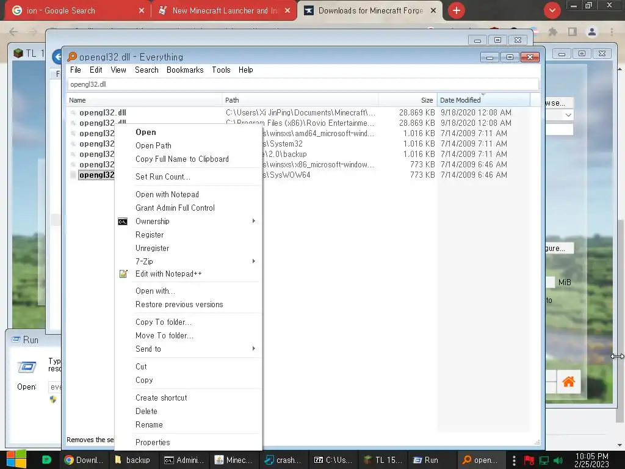This screenshot has height=469, width=625.
Task: Click the taskbar clock showing 10:05 PM
Action: click(591, 460)
